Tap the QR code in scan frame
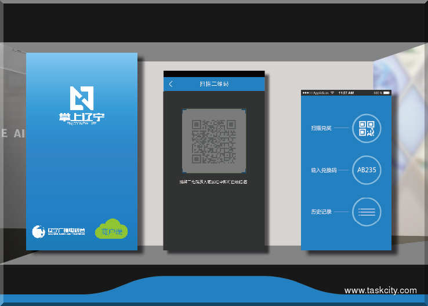The height and width of the screenshot is (306, 428). tap(214, 141)
